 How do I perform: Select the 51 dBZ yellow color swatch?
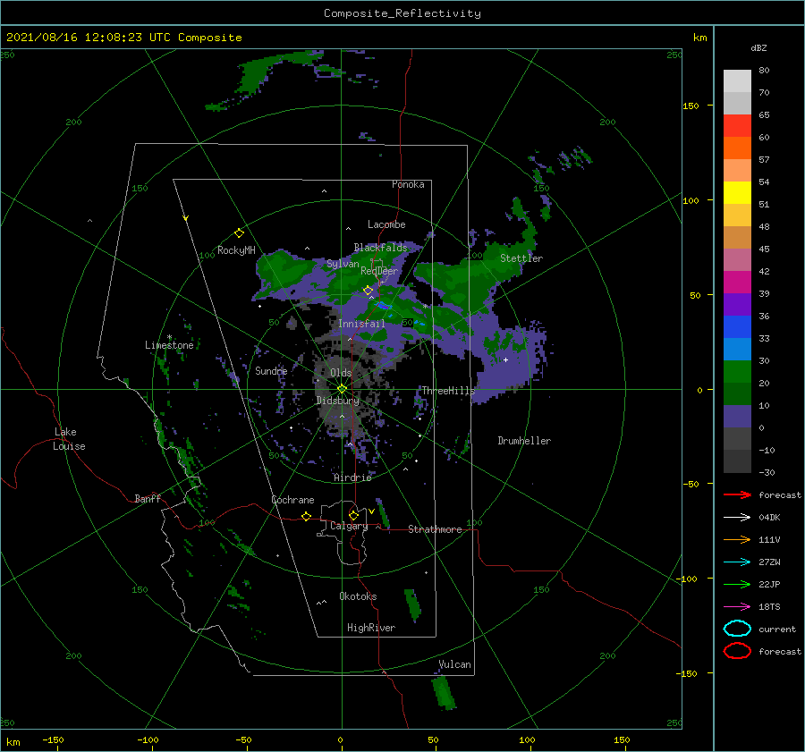click(x=737, y=192)
